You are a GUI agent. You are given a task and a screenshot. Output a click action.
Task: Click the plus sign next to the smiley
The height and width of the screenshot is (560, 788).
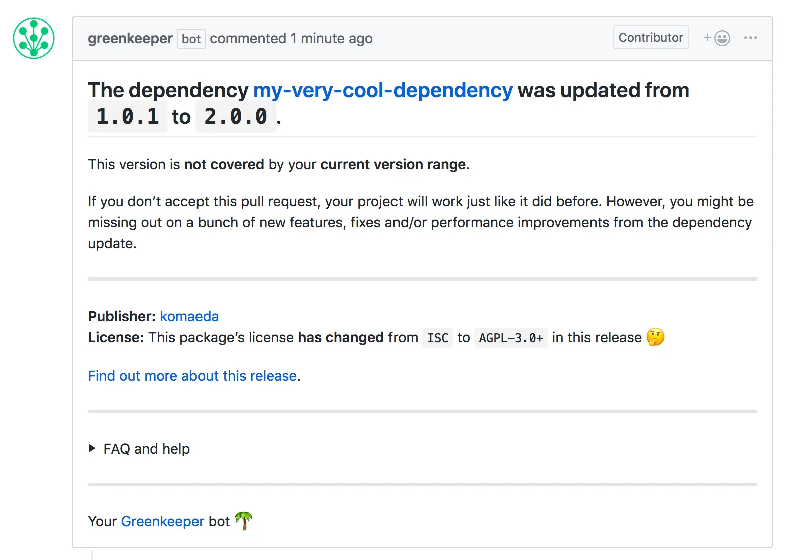tap(707, 37)
